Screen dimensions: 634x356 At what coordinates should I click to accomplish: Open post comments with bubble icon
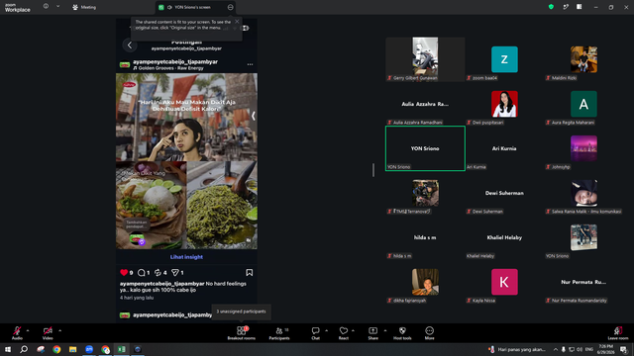point(141,273)
